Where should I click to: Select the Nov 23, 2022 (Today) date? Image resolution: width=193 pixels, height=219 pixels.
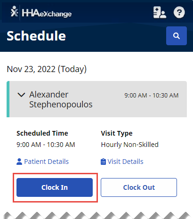click(47, 69)
